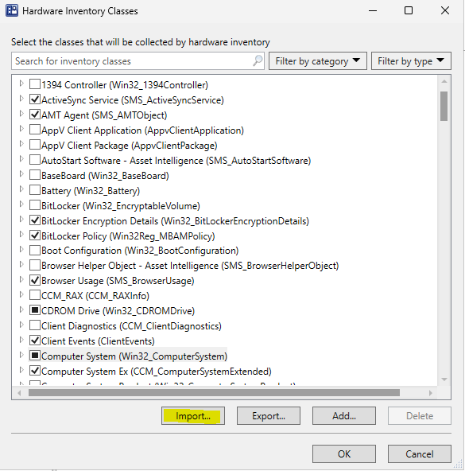465x471 pixels.
Task: Click horizontal scrollbar right arrow
Action: click(x=431, y=393)
